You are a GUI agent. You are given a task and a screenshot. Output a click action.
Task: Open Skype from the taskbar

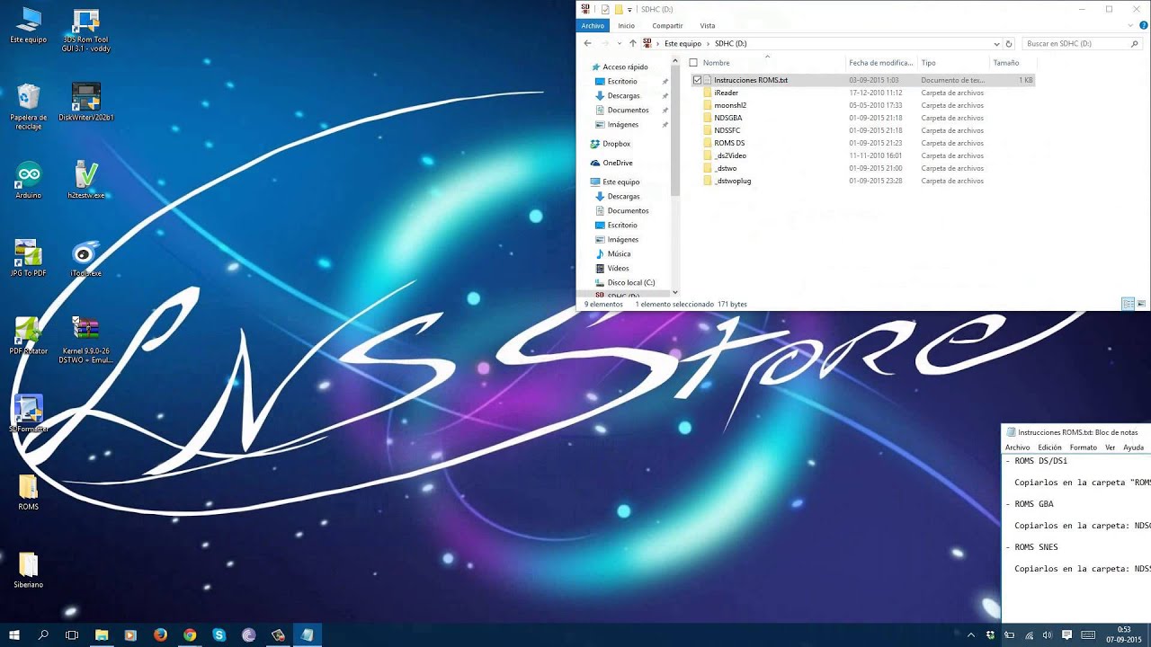[219, 634]
